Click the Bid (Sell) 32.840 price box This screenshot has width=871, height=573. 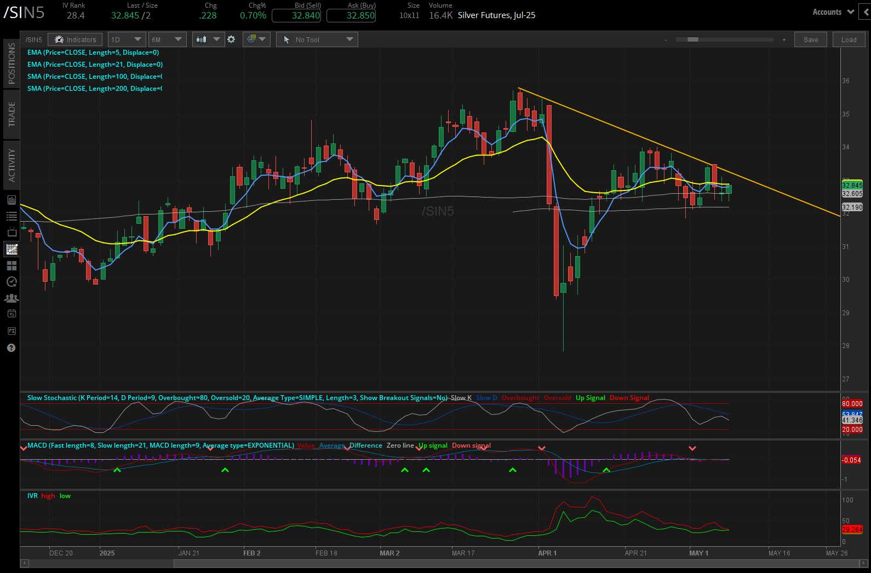[x=296, y=15]
